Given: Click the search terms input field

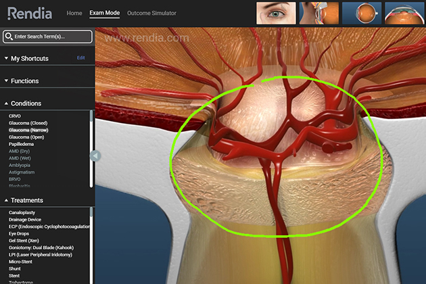Looking at the screenshot, I should pyautogui.click(x=51, y=37).
